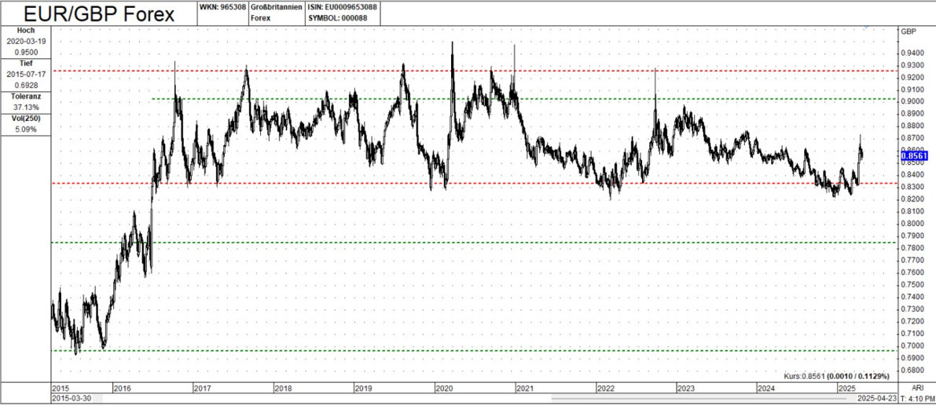Select the Vol(250) volatility box

tap(26, 123)
